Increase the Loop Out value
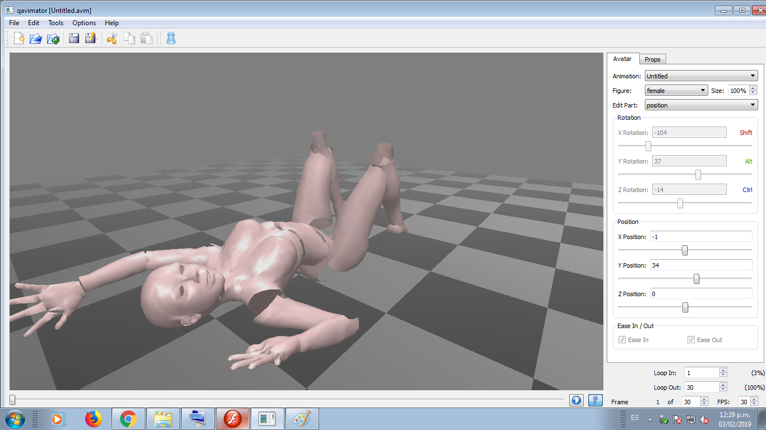The height and width of the screenshot is (430, 766). point(723,385)
